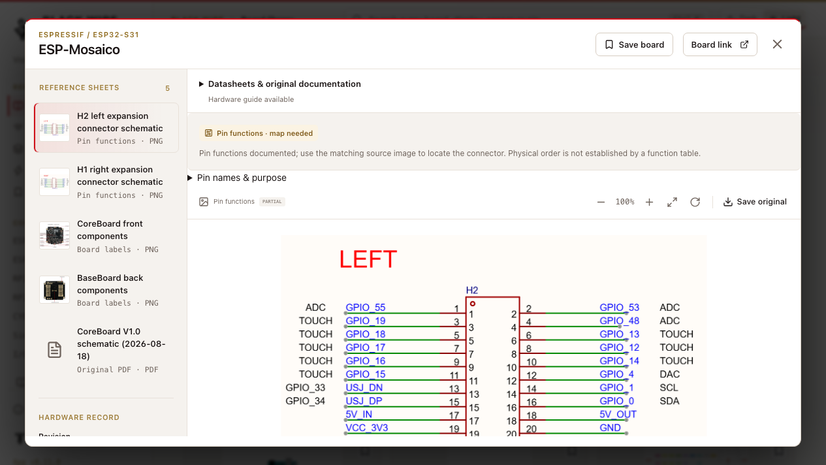The image size is (826, 465).
Task: Click the CoreBoard front components thumbnail
Action: [x=54, y=236]
